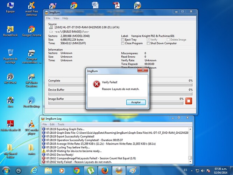
Task: Check the Close Program option
Action: pos(122,43)
